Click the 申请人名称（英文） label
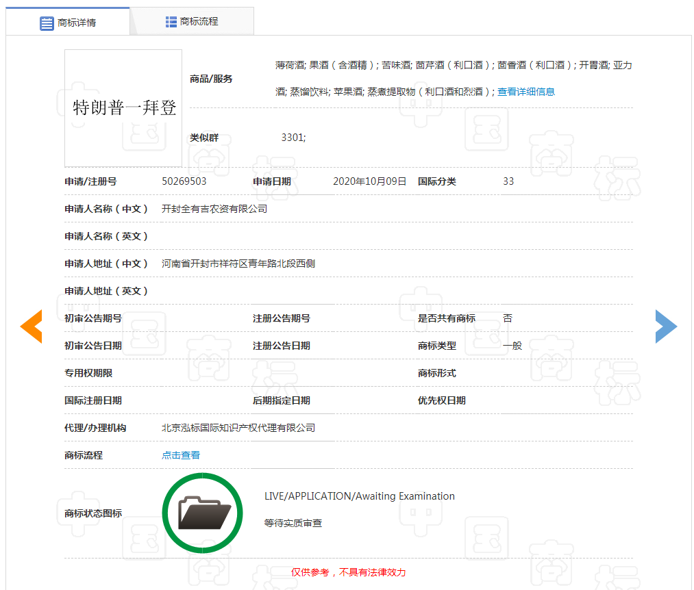This screenshot has width=694, height=590. (106, 236)
